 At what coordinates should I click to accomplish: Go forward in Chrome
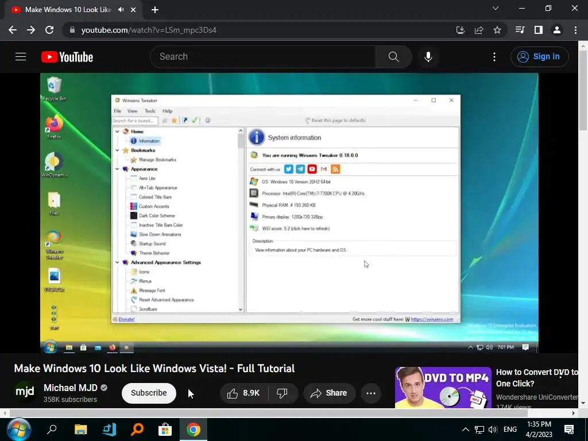click(x=31, y=30)
